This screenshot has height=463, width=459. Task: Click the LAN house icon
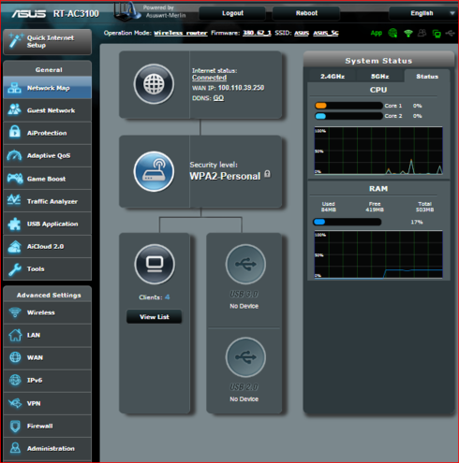point(15,335)
